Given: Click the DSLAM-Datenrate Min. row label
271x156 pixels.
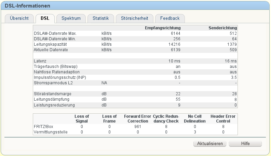Looking at the screenshot, I should click(x=55, y=39).
